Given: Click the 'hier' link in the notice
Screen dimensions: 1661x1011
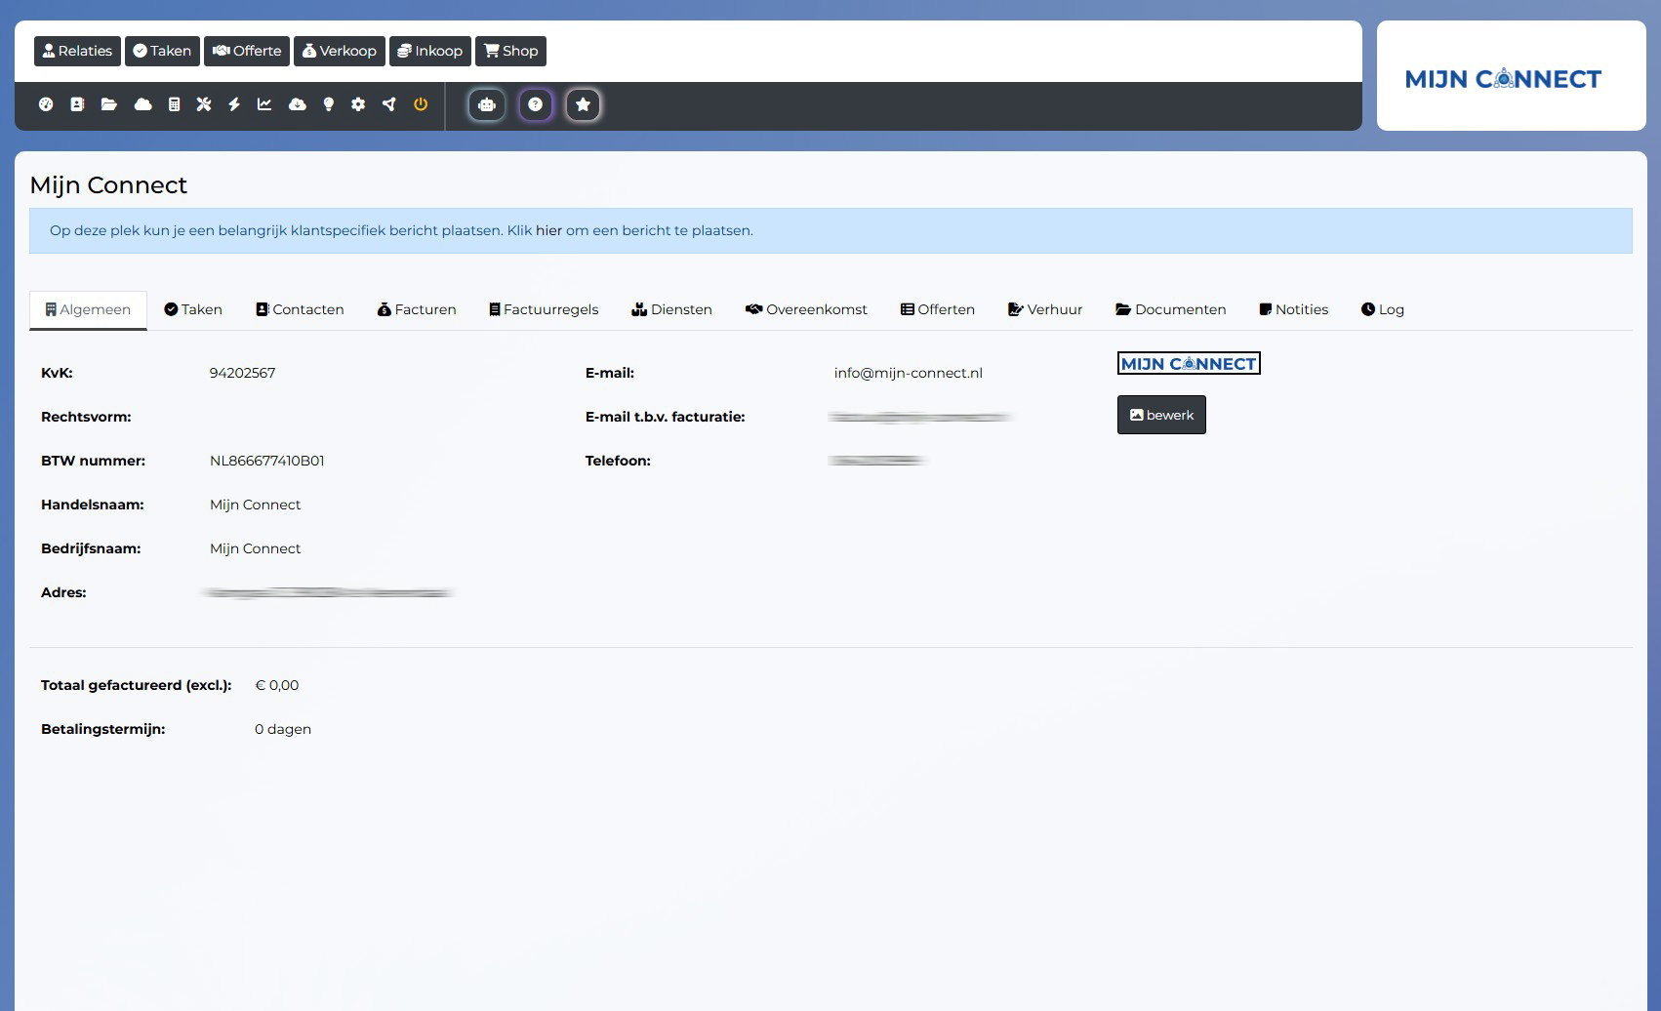Looking at the screenshot, I should [x=548, y=230].
